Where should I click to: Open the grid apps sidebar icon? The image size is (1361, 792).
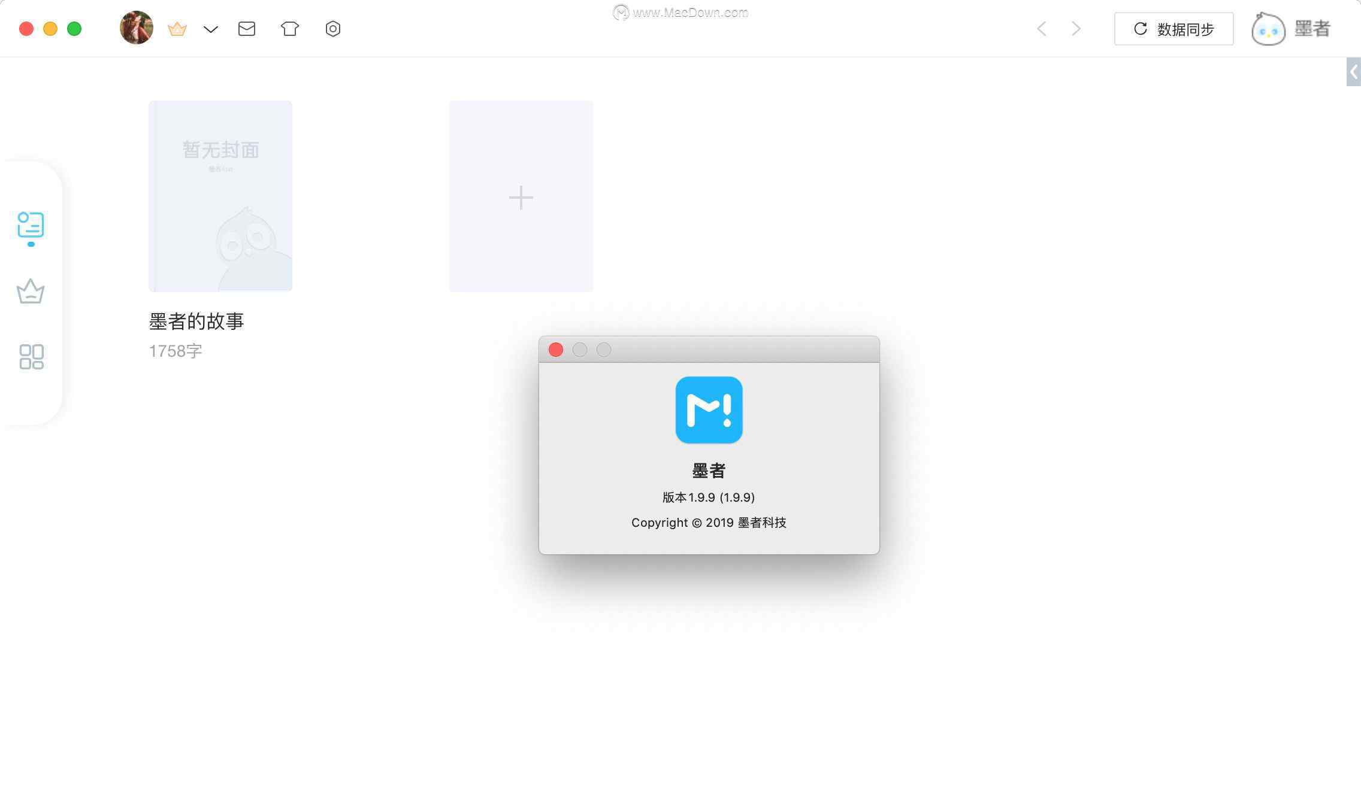(x=32, y=357)
